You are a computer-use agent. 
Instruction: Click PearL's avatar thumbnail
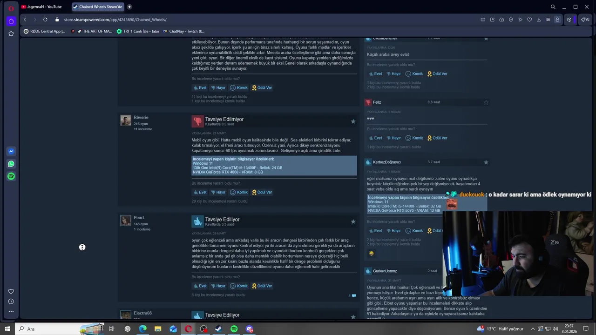coord(126,221)
